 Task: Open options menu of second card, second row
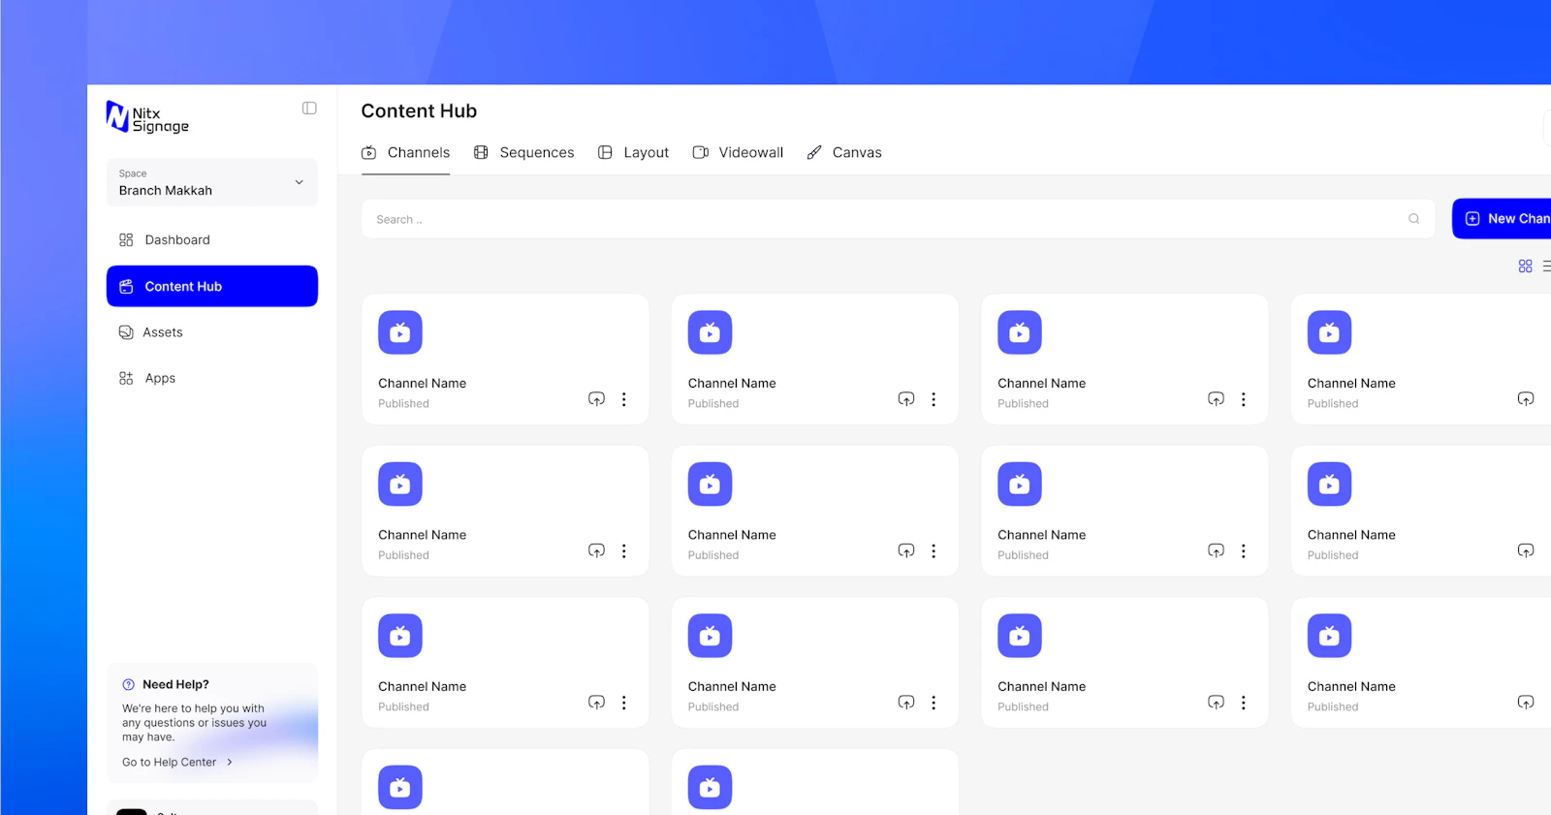(934, 550)
